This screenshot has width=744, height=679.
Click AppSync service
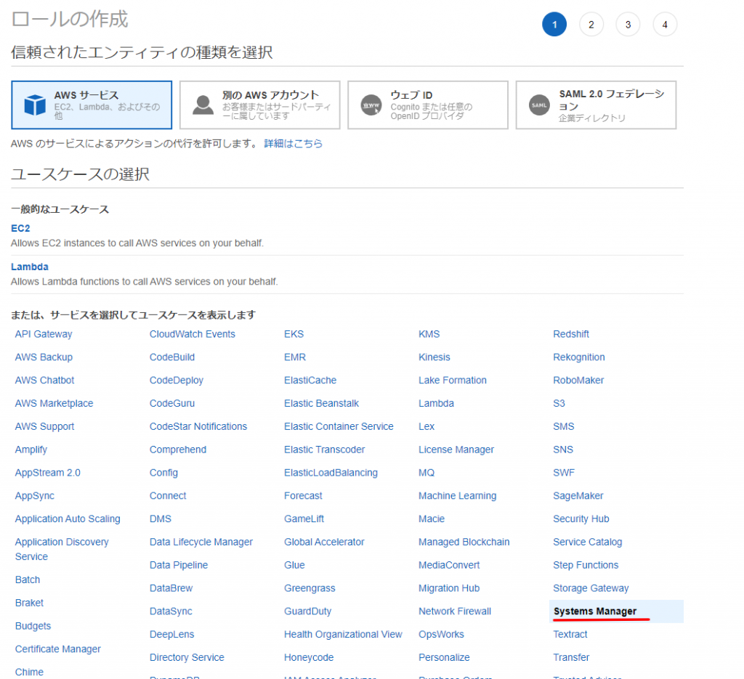pyautogui.click(x=35, y=495)
